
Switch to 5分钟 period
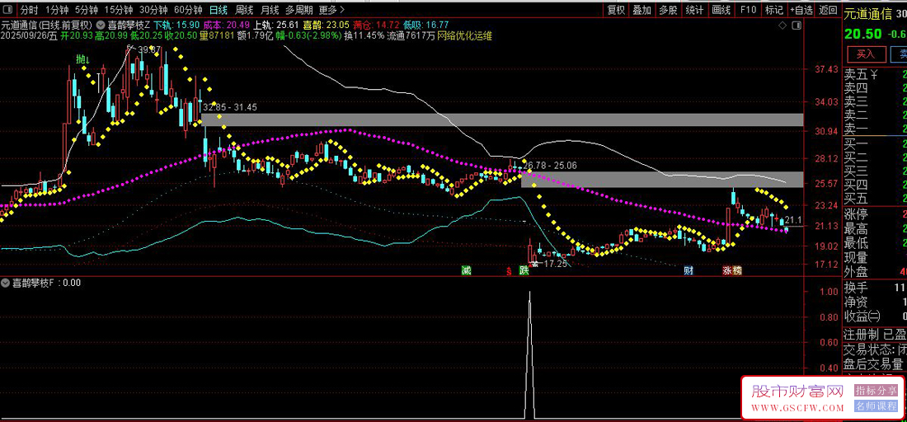87,10
